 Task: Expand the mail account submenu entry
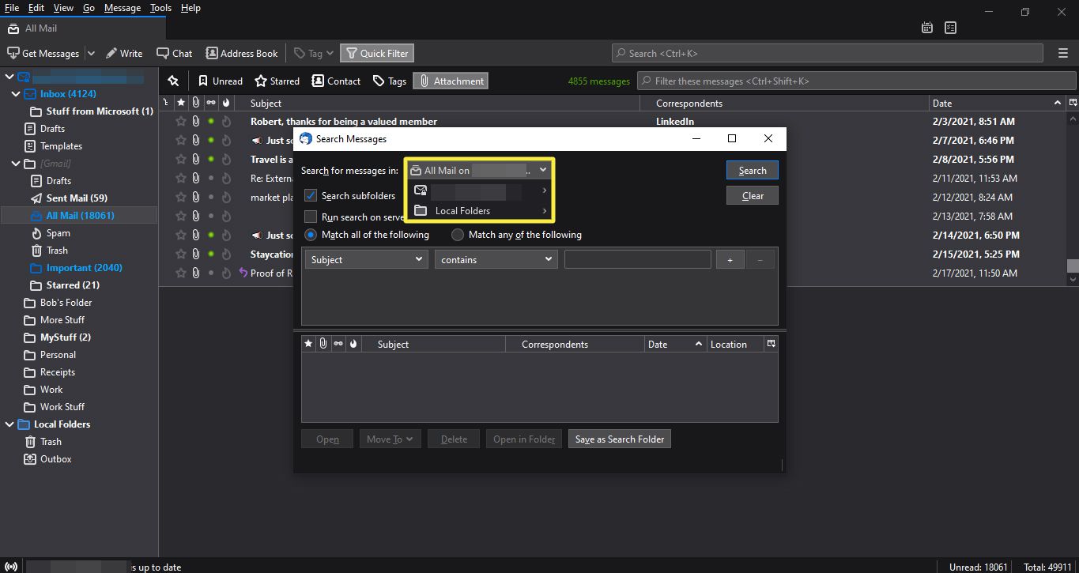[480, 190]
